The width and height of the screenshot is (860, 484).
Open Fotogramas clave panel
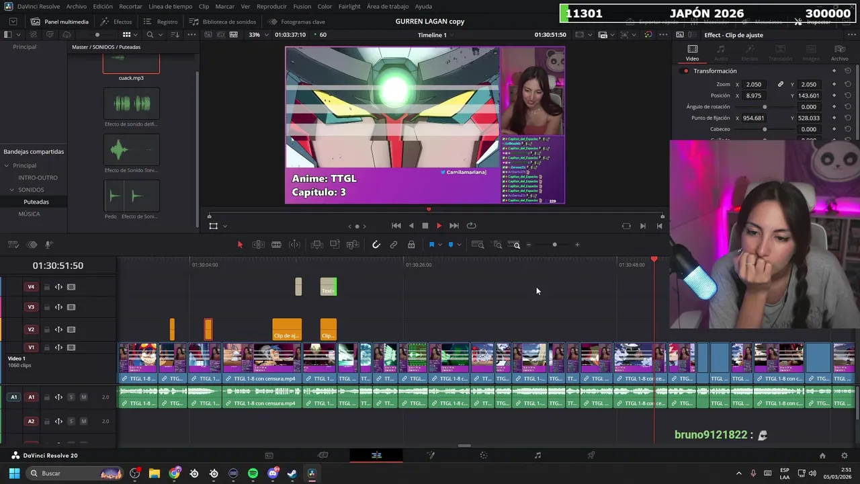point(297,22)
